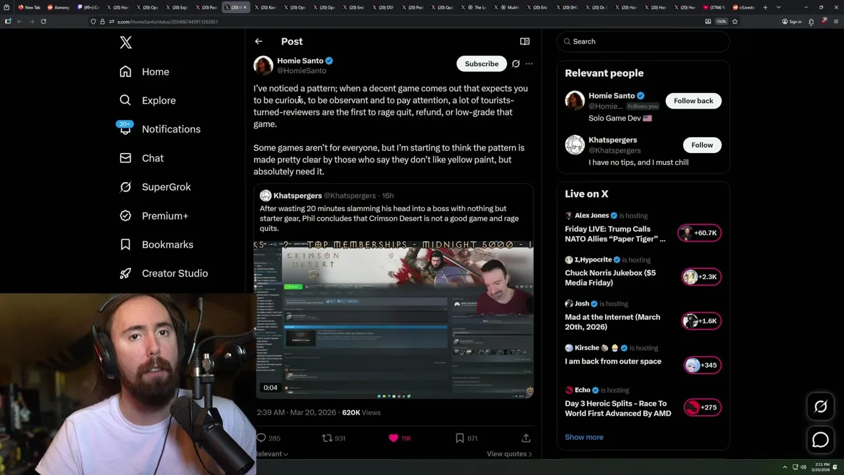Click the taskbar clock showing 2:11 PM
Screen dimensions: 844x475
point(822,467)
